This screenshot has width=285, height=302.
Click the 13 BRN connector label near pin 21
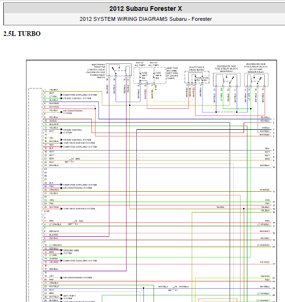pos(75,159)
